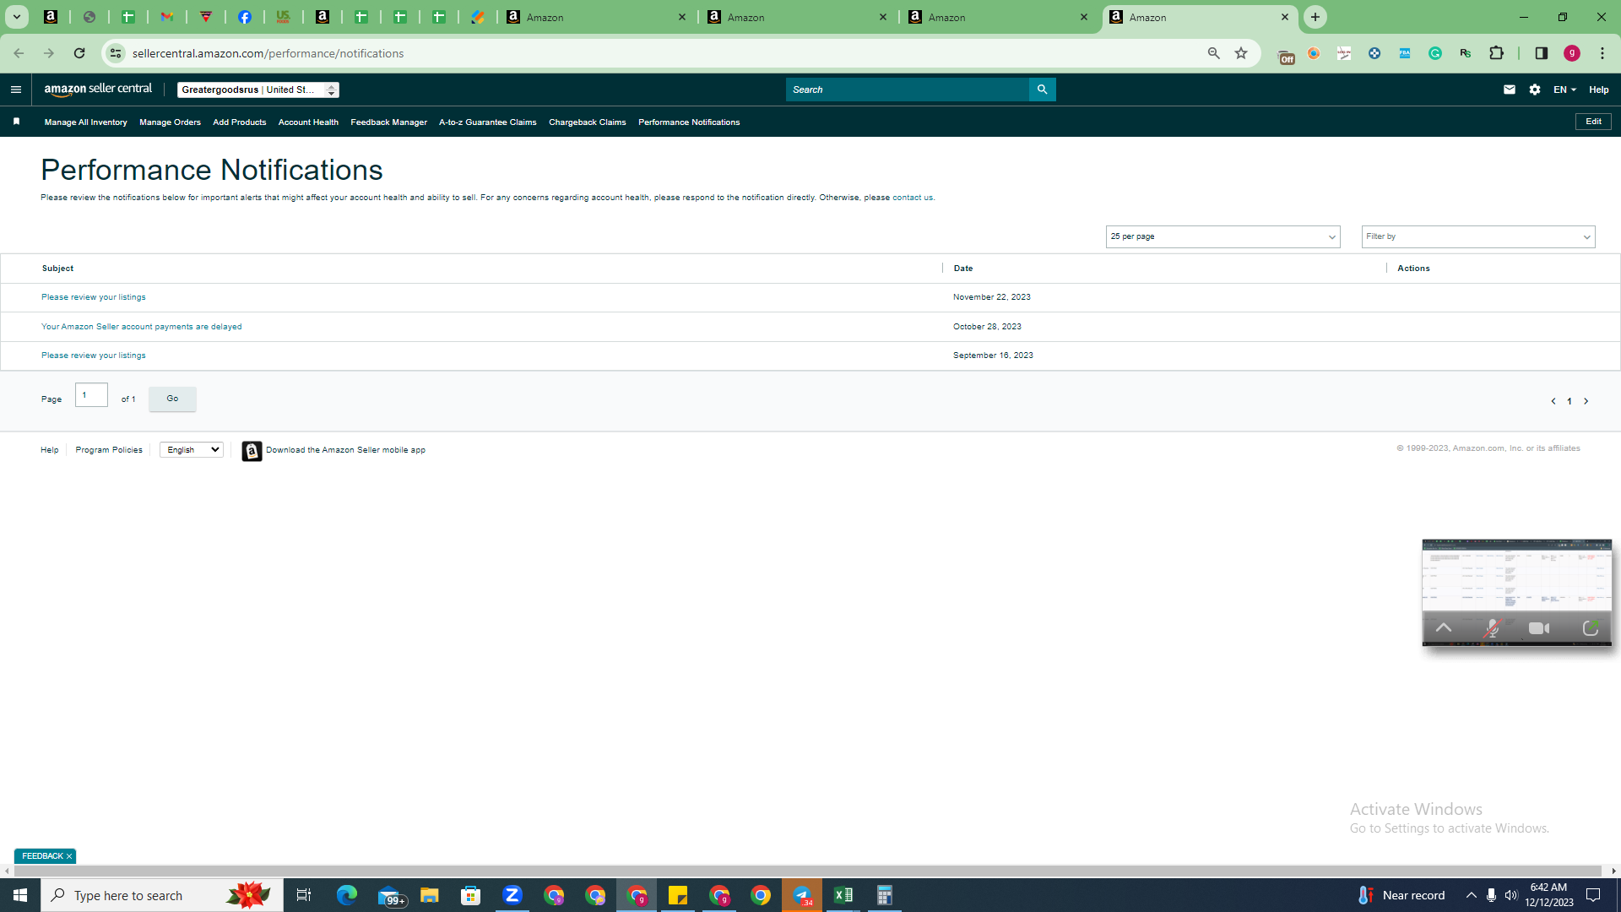Click the Edit favorites button
Image resolution: width=1621 pixels, height=912 pixels.
click(x=1593, y=122)
